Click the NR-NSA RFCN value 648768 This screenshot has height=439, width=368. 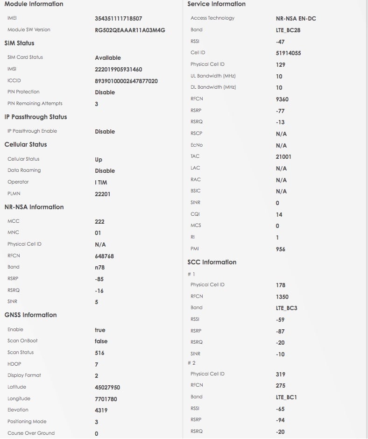[104, 256]
